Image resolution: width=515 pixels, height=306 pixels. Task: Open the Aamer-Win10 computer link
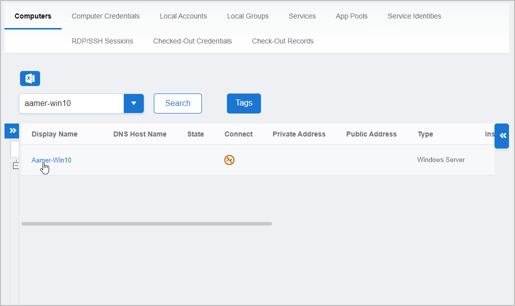pyautogui.click(x=51, y=160)
